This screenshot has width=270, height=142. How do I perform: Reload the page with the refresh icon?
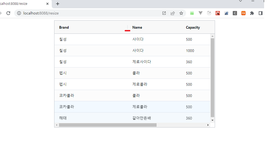[8, 13]
